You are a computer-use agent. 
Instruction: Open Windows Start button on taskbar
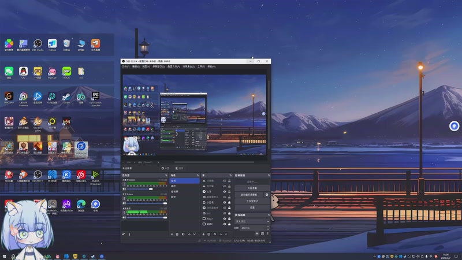tap(4, 257)
